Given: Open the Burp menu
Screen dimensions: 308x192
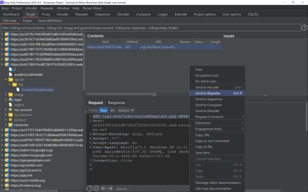Looking at the screenshot, I should pos(5,8).
